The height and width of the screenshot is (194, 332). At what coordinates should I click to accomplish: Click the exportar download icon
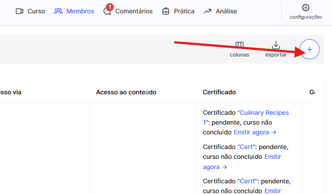point(276,45)
